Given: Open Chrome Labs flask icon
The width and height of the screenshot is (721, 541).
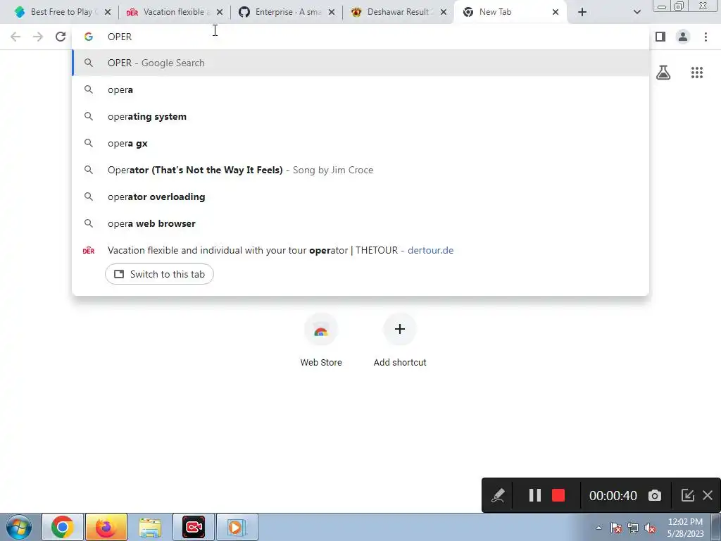Looking at the screenshot, I should click(663, 73).
